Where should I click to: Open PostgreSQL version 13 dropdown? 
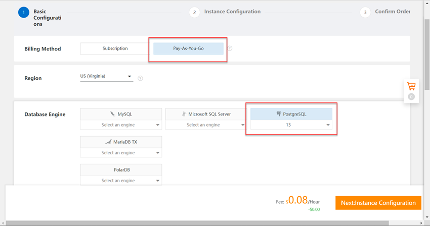[291, 125]
